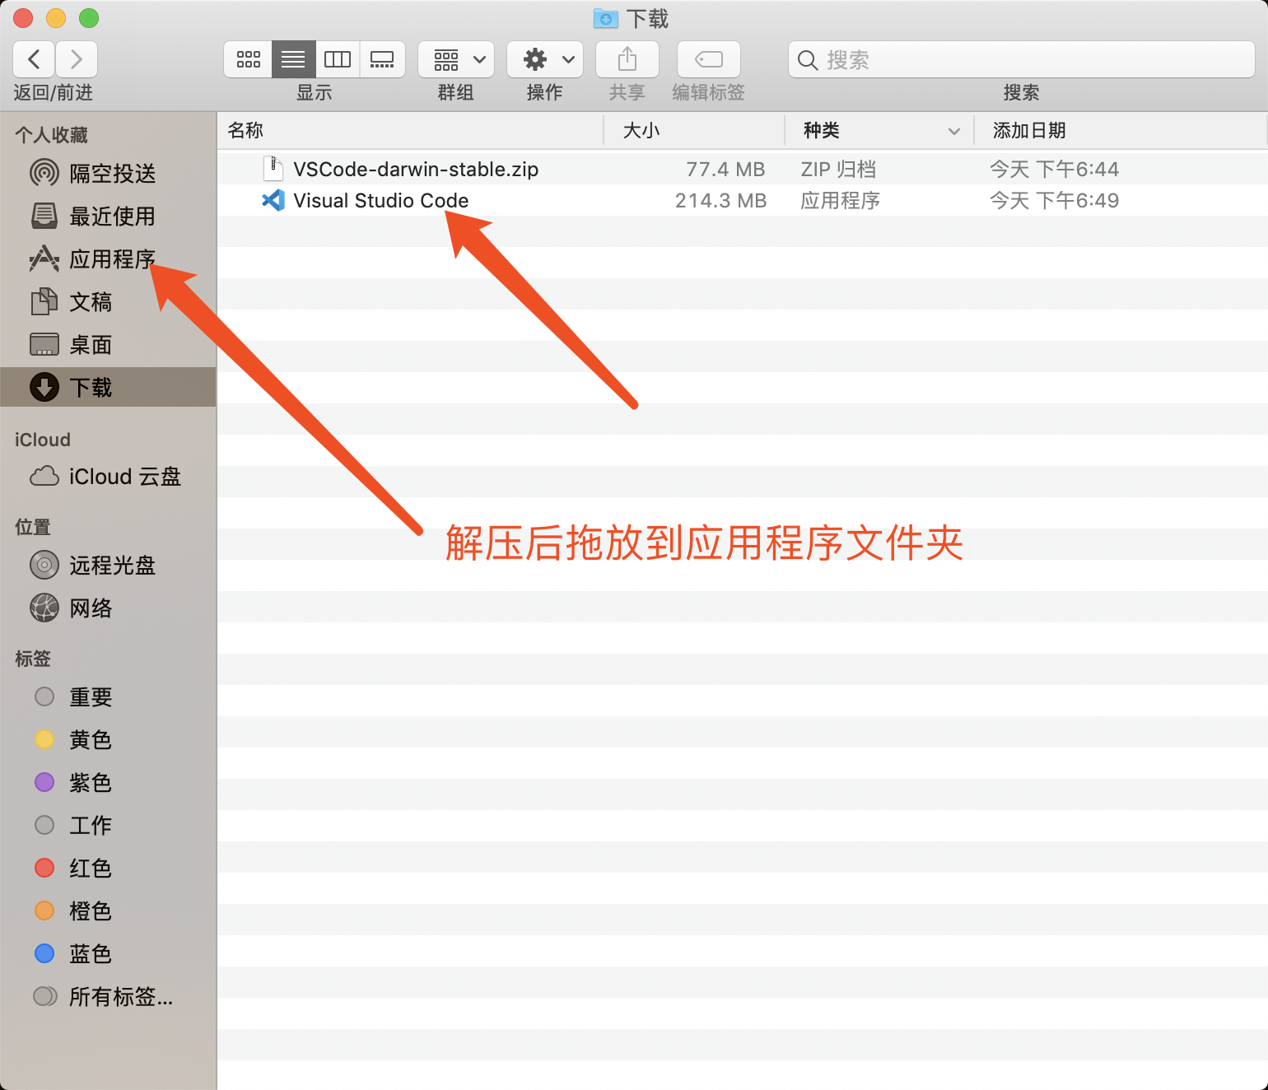Click the Visual Studio Code app icon
Image resolution: width=1268 pixels, height=1090 pixels.
click(x=273, y=200)
